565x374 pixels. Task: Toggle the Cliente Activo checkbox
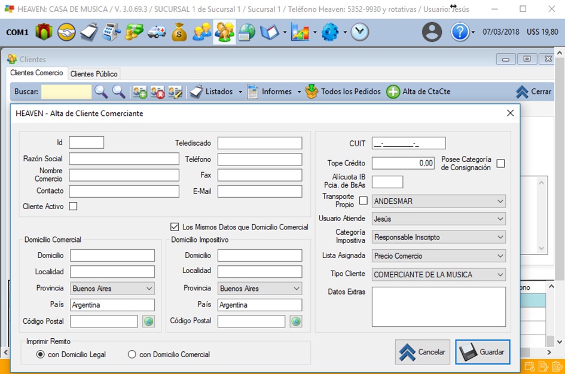73,206
